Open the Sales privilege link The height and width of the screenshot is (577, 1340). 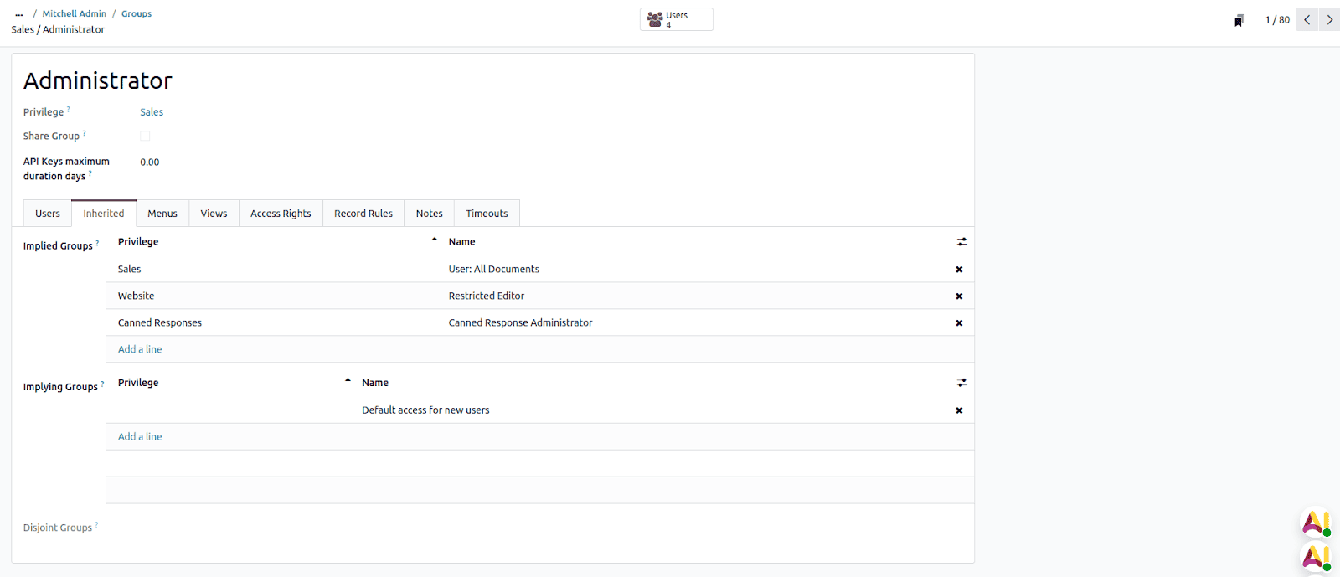pyautogui.click(x=152, y=112)
